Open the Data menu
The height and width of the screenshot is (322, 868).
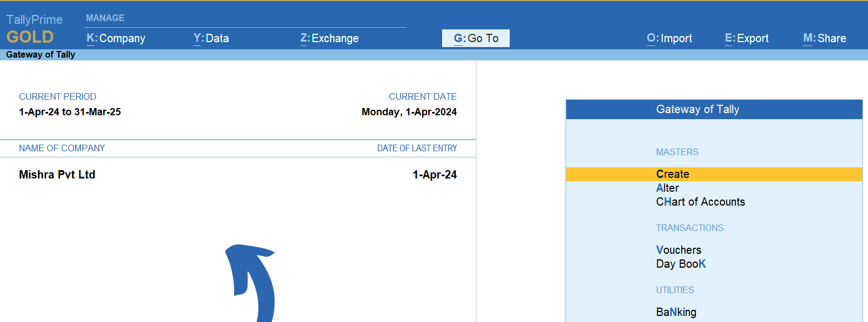[x=211, y=38]
